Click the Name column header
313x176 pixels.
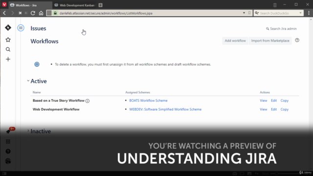(37, 92)
